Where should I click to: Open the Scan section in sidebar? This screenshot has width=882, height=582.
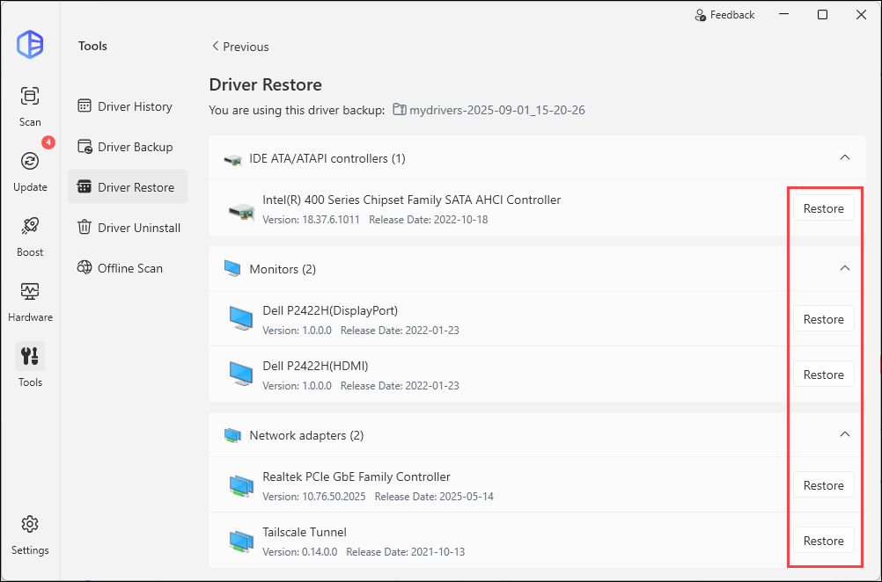[30, 105]
